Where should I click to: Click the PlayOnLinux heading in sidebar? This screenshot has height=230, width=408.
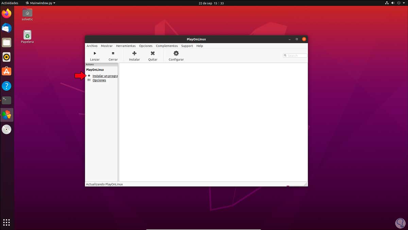pyautogui.click(x=95, y=70)
